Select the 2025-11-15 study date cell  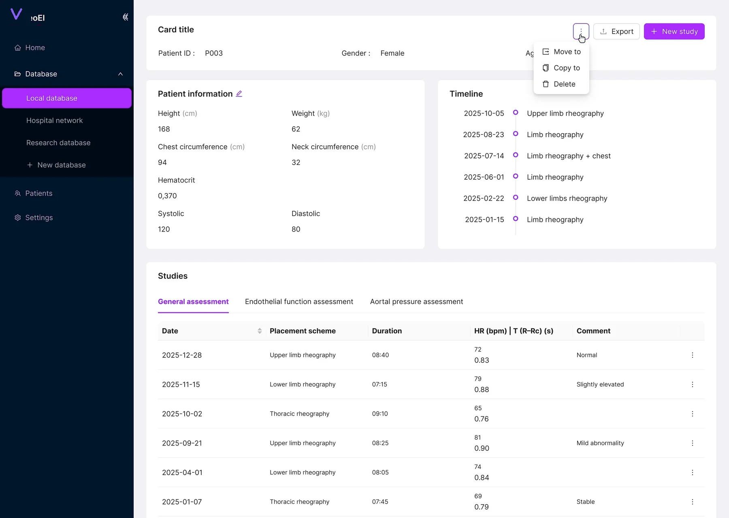(181, 384)
